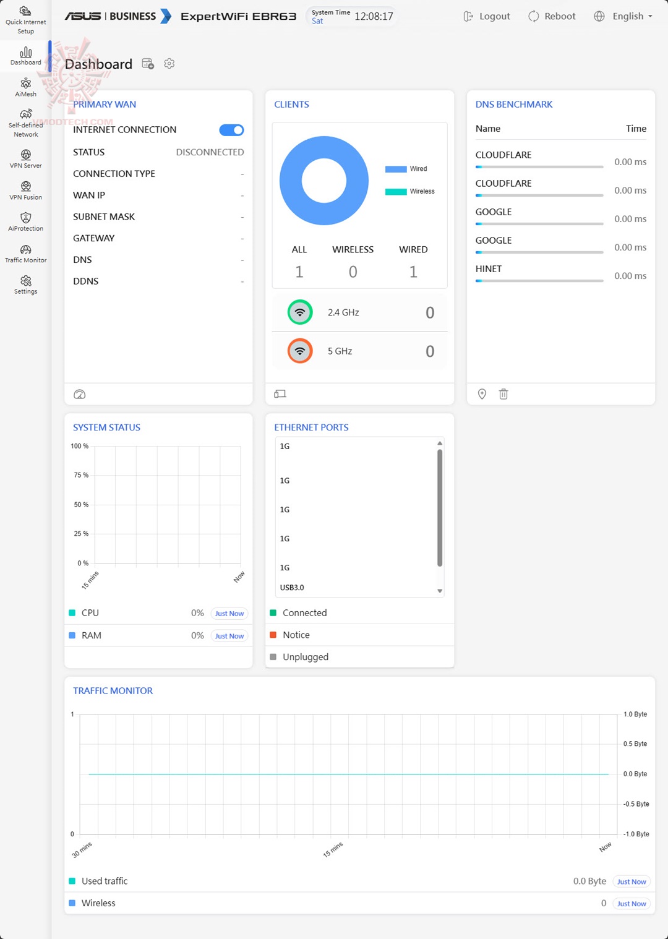Toggle the Internet Connection switch
Screen dimensions: 668x939
[x=231, y=130]
